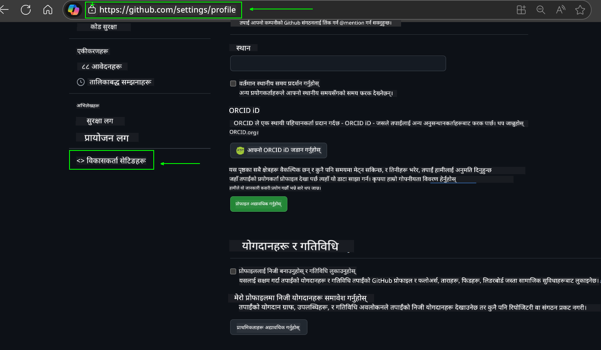Click the URL github.com/settings/profile in address bar

(x=168, y=10)
